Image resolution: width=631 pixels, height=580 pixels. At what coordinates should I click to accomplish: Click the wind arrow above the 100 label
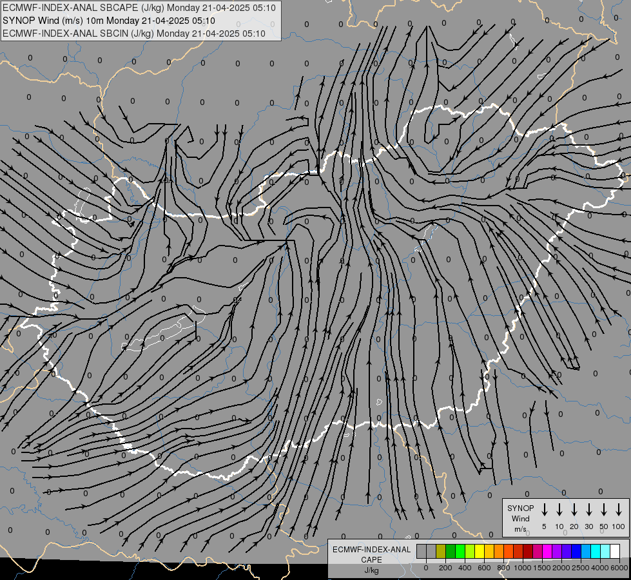pyautogui.click(x=619, y=510)
